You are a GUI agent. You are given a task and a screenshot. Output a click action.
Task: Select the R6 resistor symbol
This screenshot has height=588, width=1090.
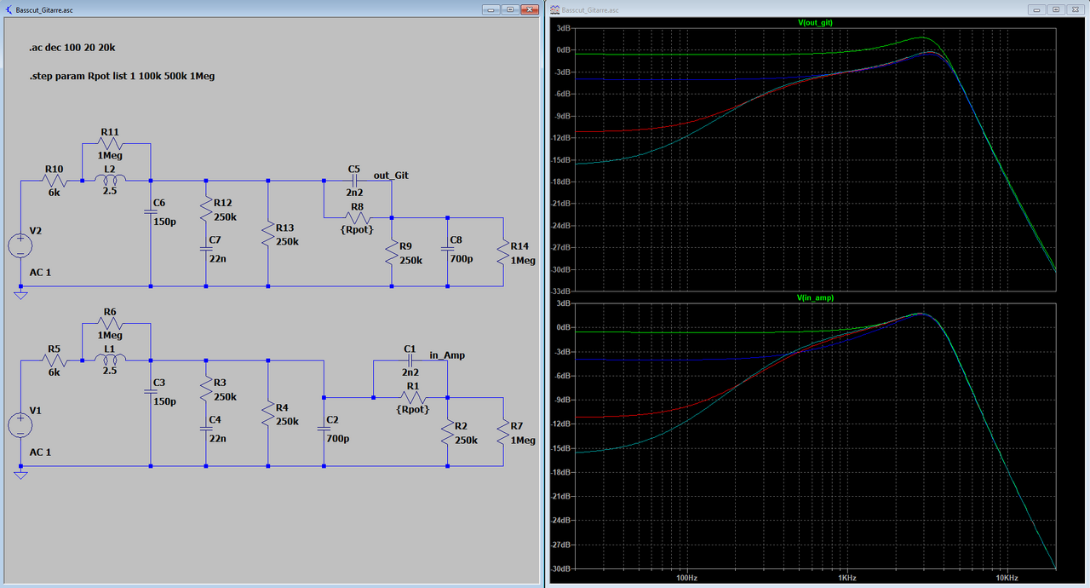point(110,324)
